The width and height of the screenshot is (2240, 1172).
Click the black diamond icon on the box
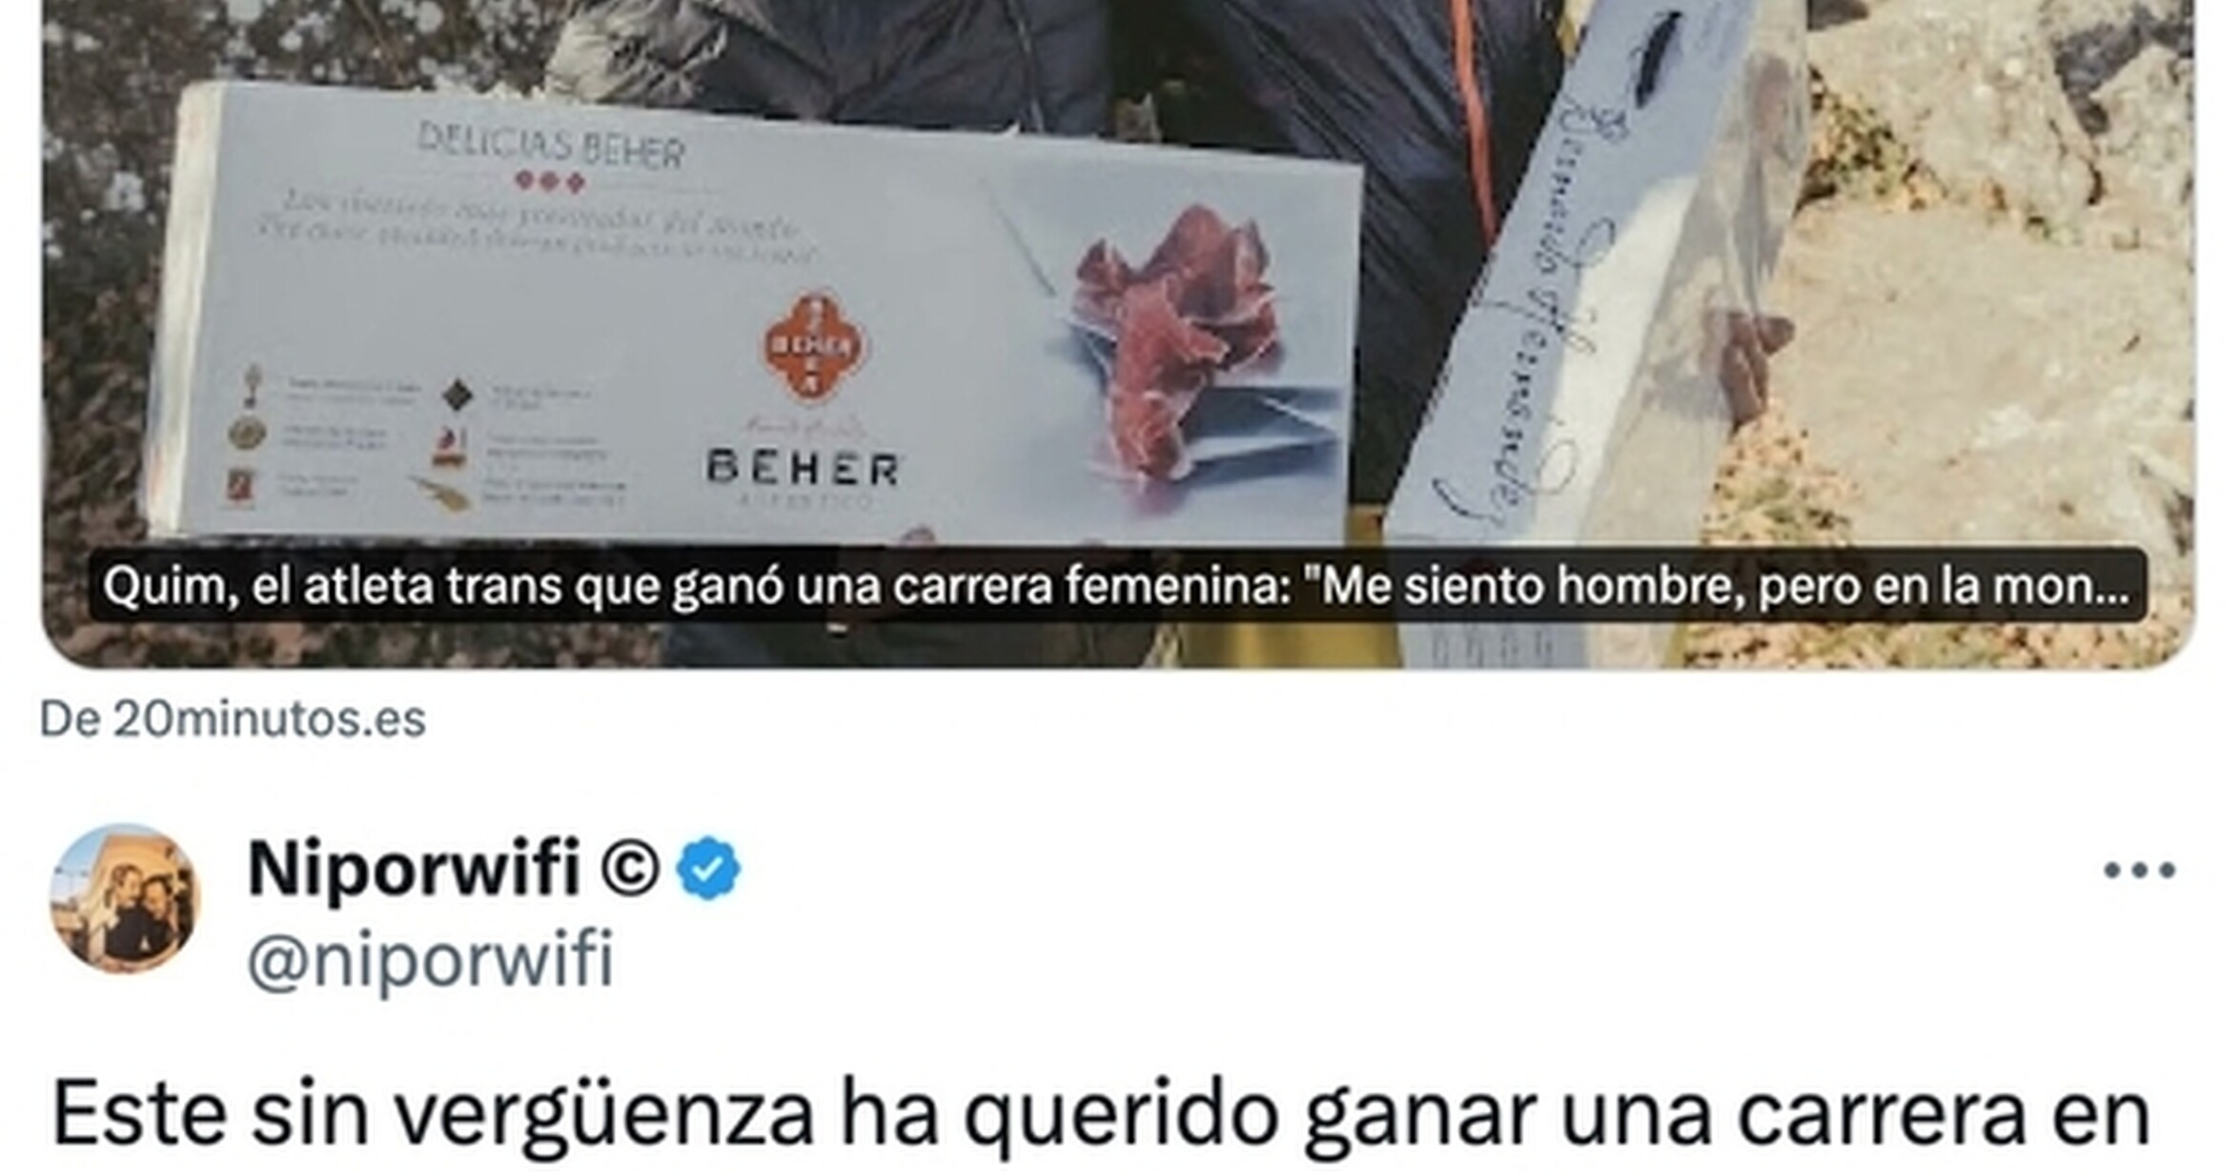point(458,394)
